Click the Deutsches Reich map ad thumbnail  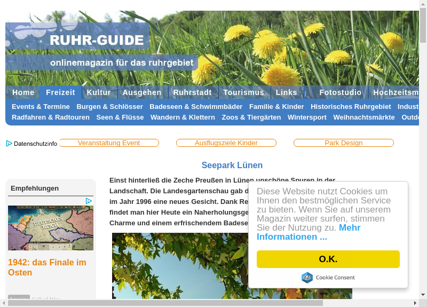coord(51,228)
